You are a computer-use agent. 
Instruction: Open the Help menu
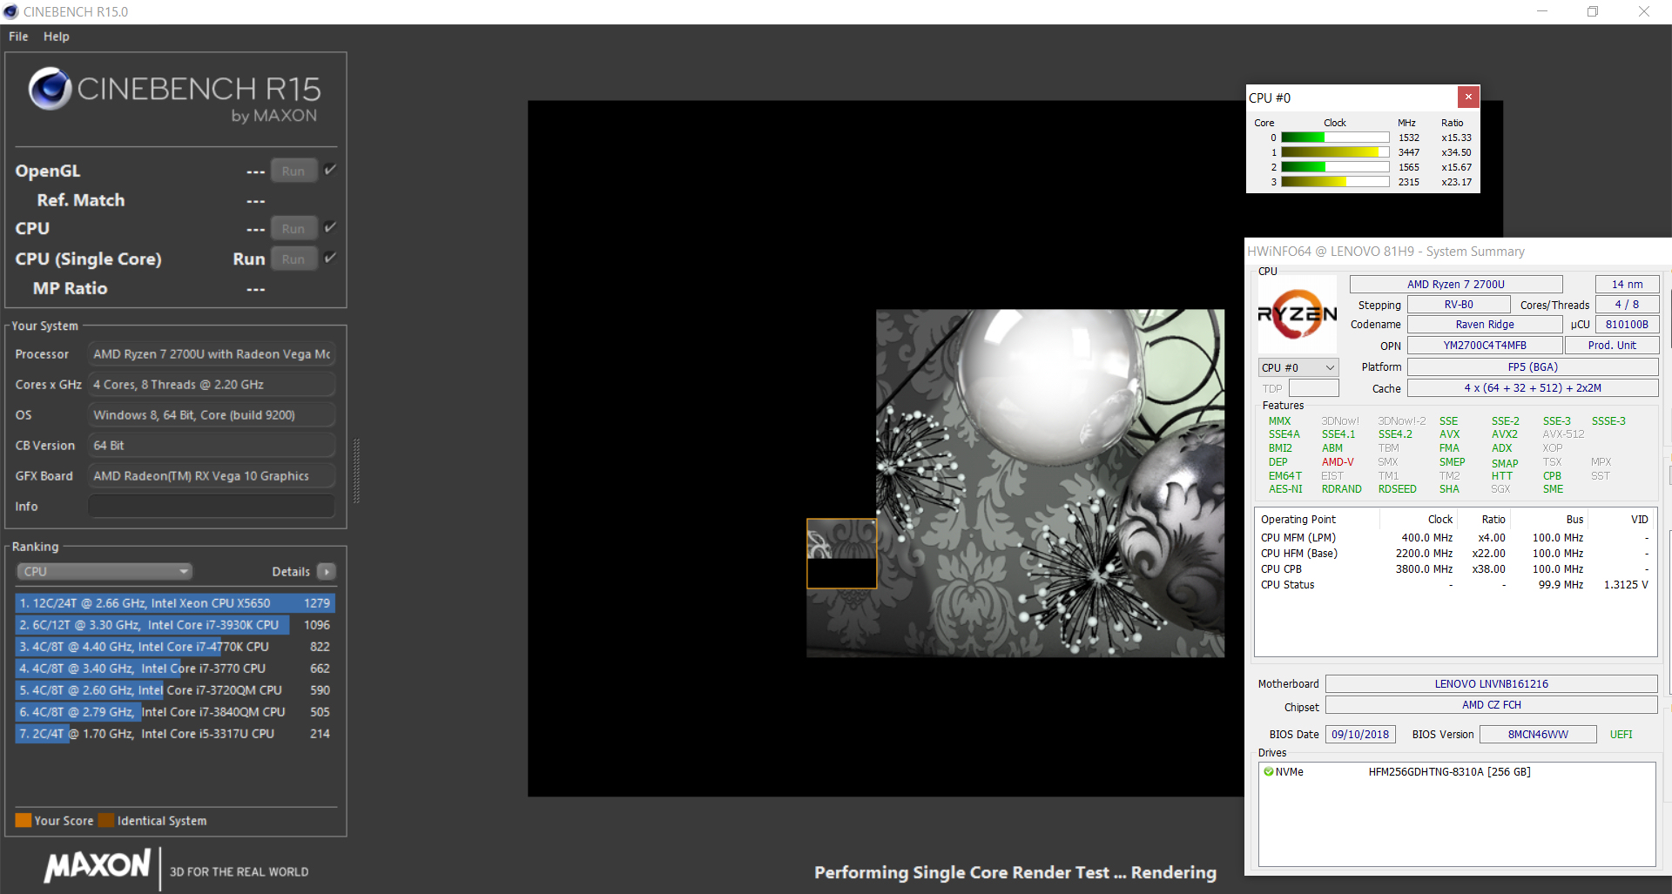coord(57,37)
